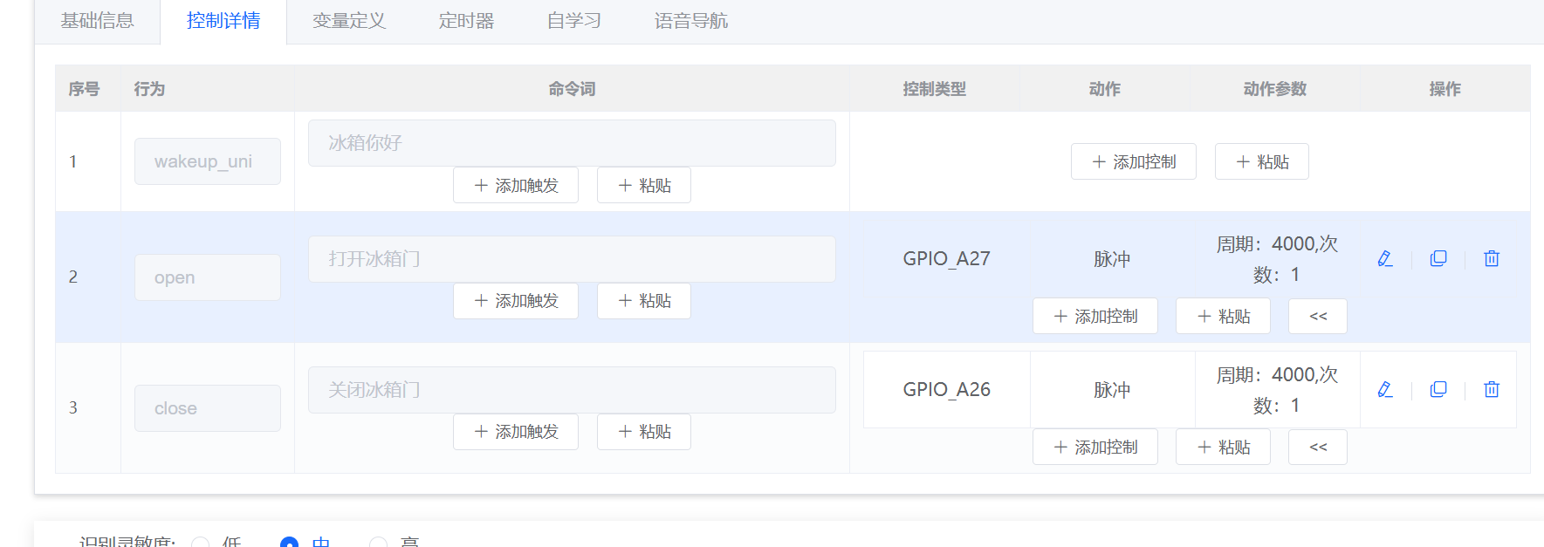Collapse controls with << in open row

coord(1317,317)
